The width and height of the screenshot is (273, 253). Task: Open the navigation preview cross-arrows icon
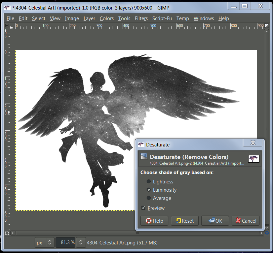(x=267, y=233)
